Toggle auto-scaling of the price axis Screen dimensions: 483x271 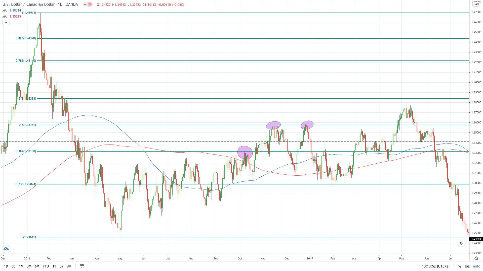pyautogui.click(x=476, y=266)
